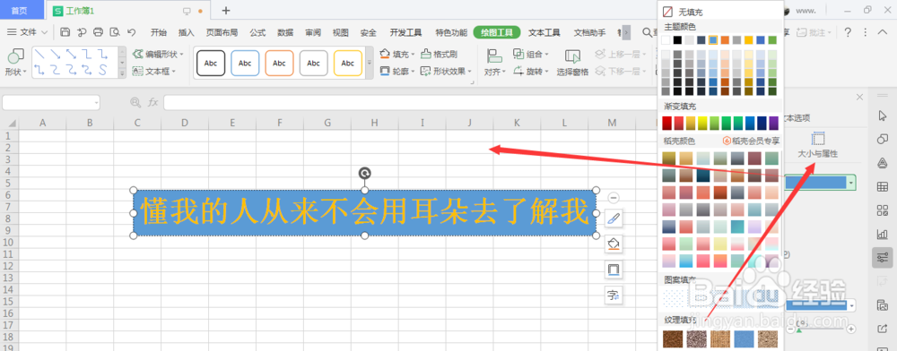Switch to the 页面布局 ribbon tab
The width and height of the screenshot is (897, 351).
tap(222, 32)
